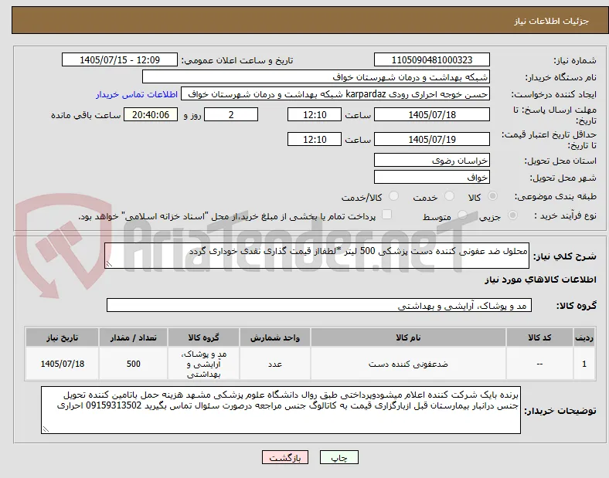Click the request creator field with karpardaz
This screenshot has width=609, height=478.
[x=335, y=94]
